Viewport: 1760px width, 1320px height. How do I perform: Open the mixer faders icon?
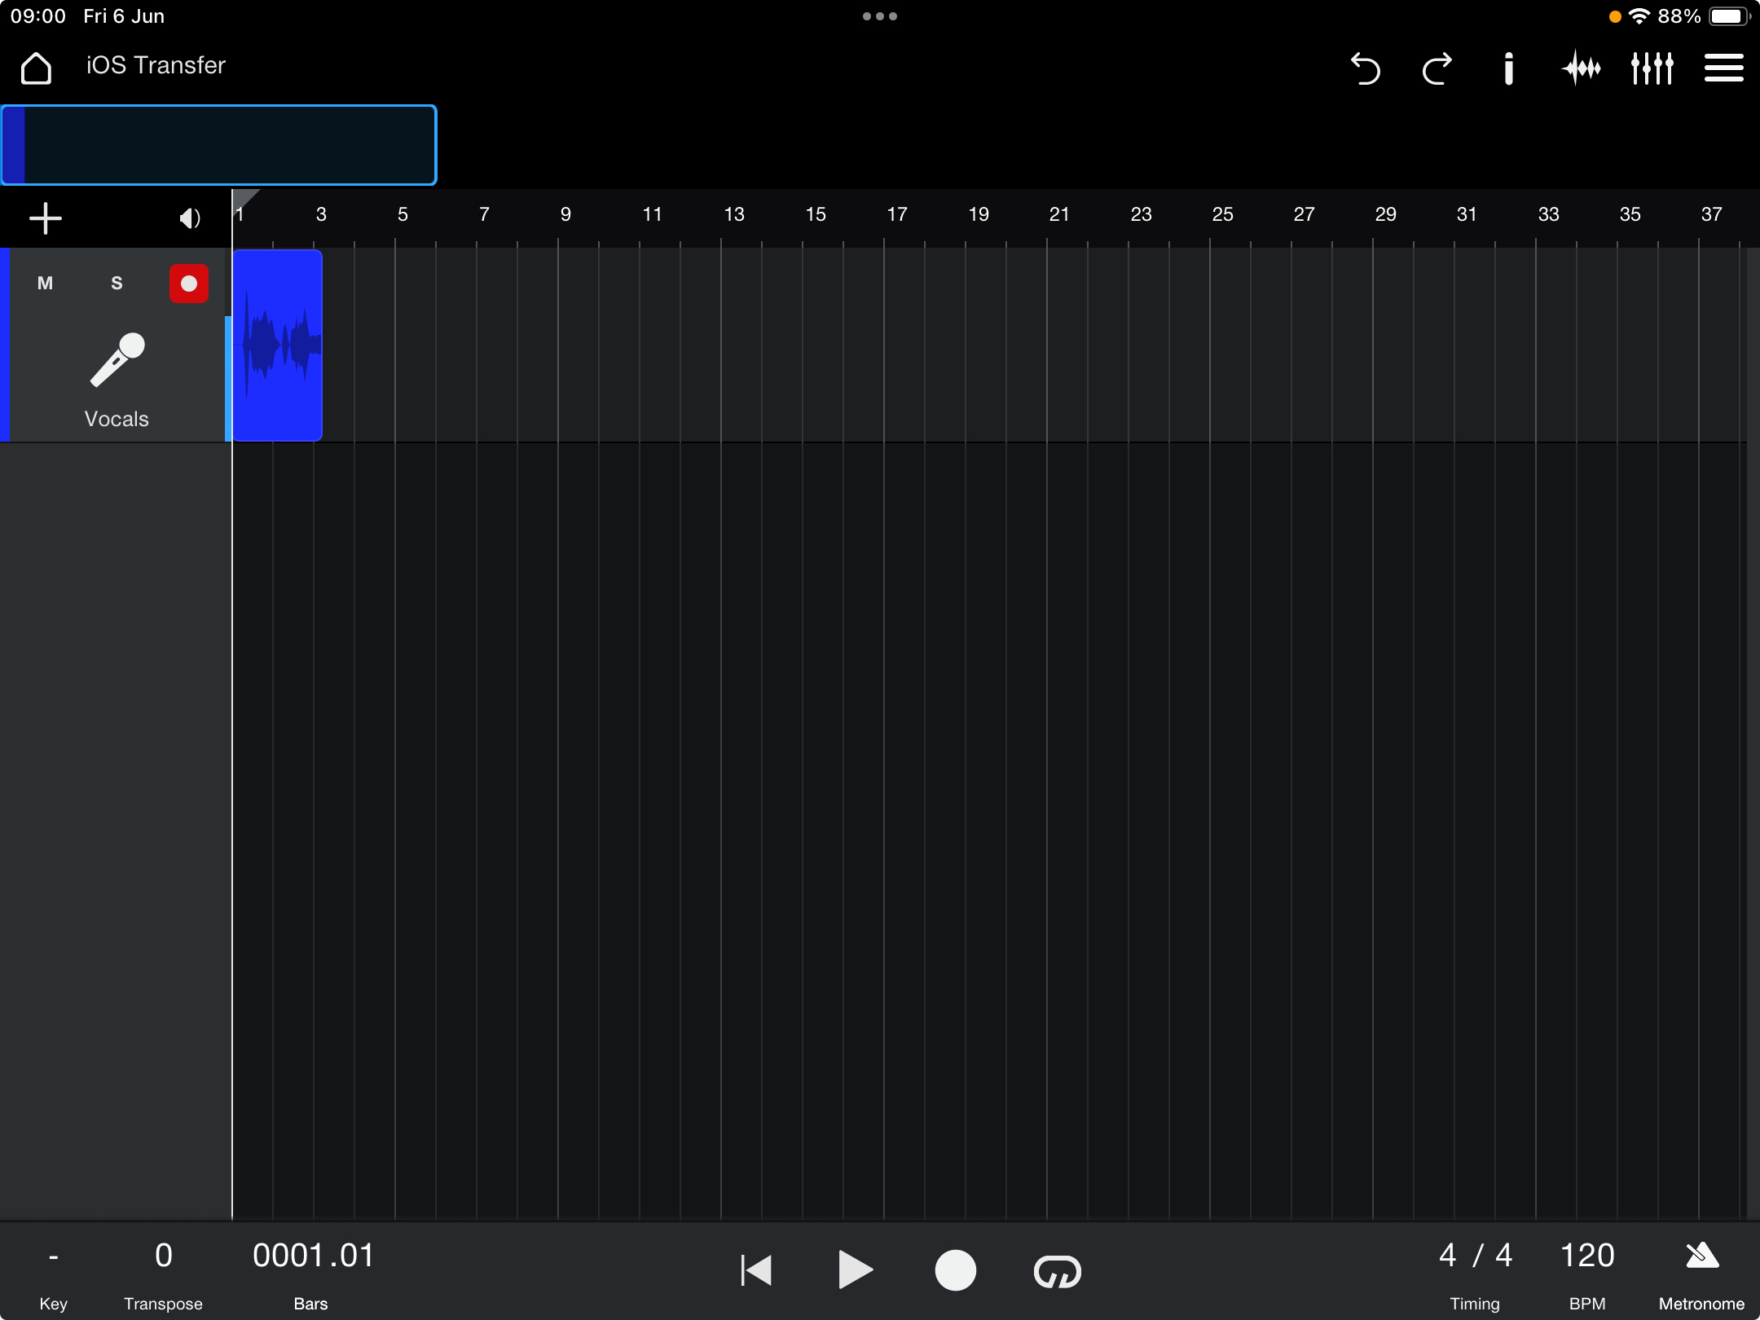[x=1652, y=68]
